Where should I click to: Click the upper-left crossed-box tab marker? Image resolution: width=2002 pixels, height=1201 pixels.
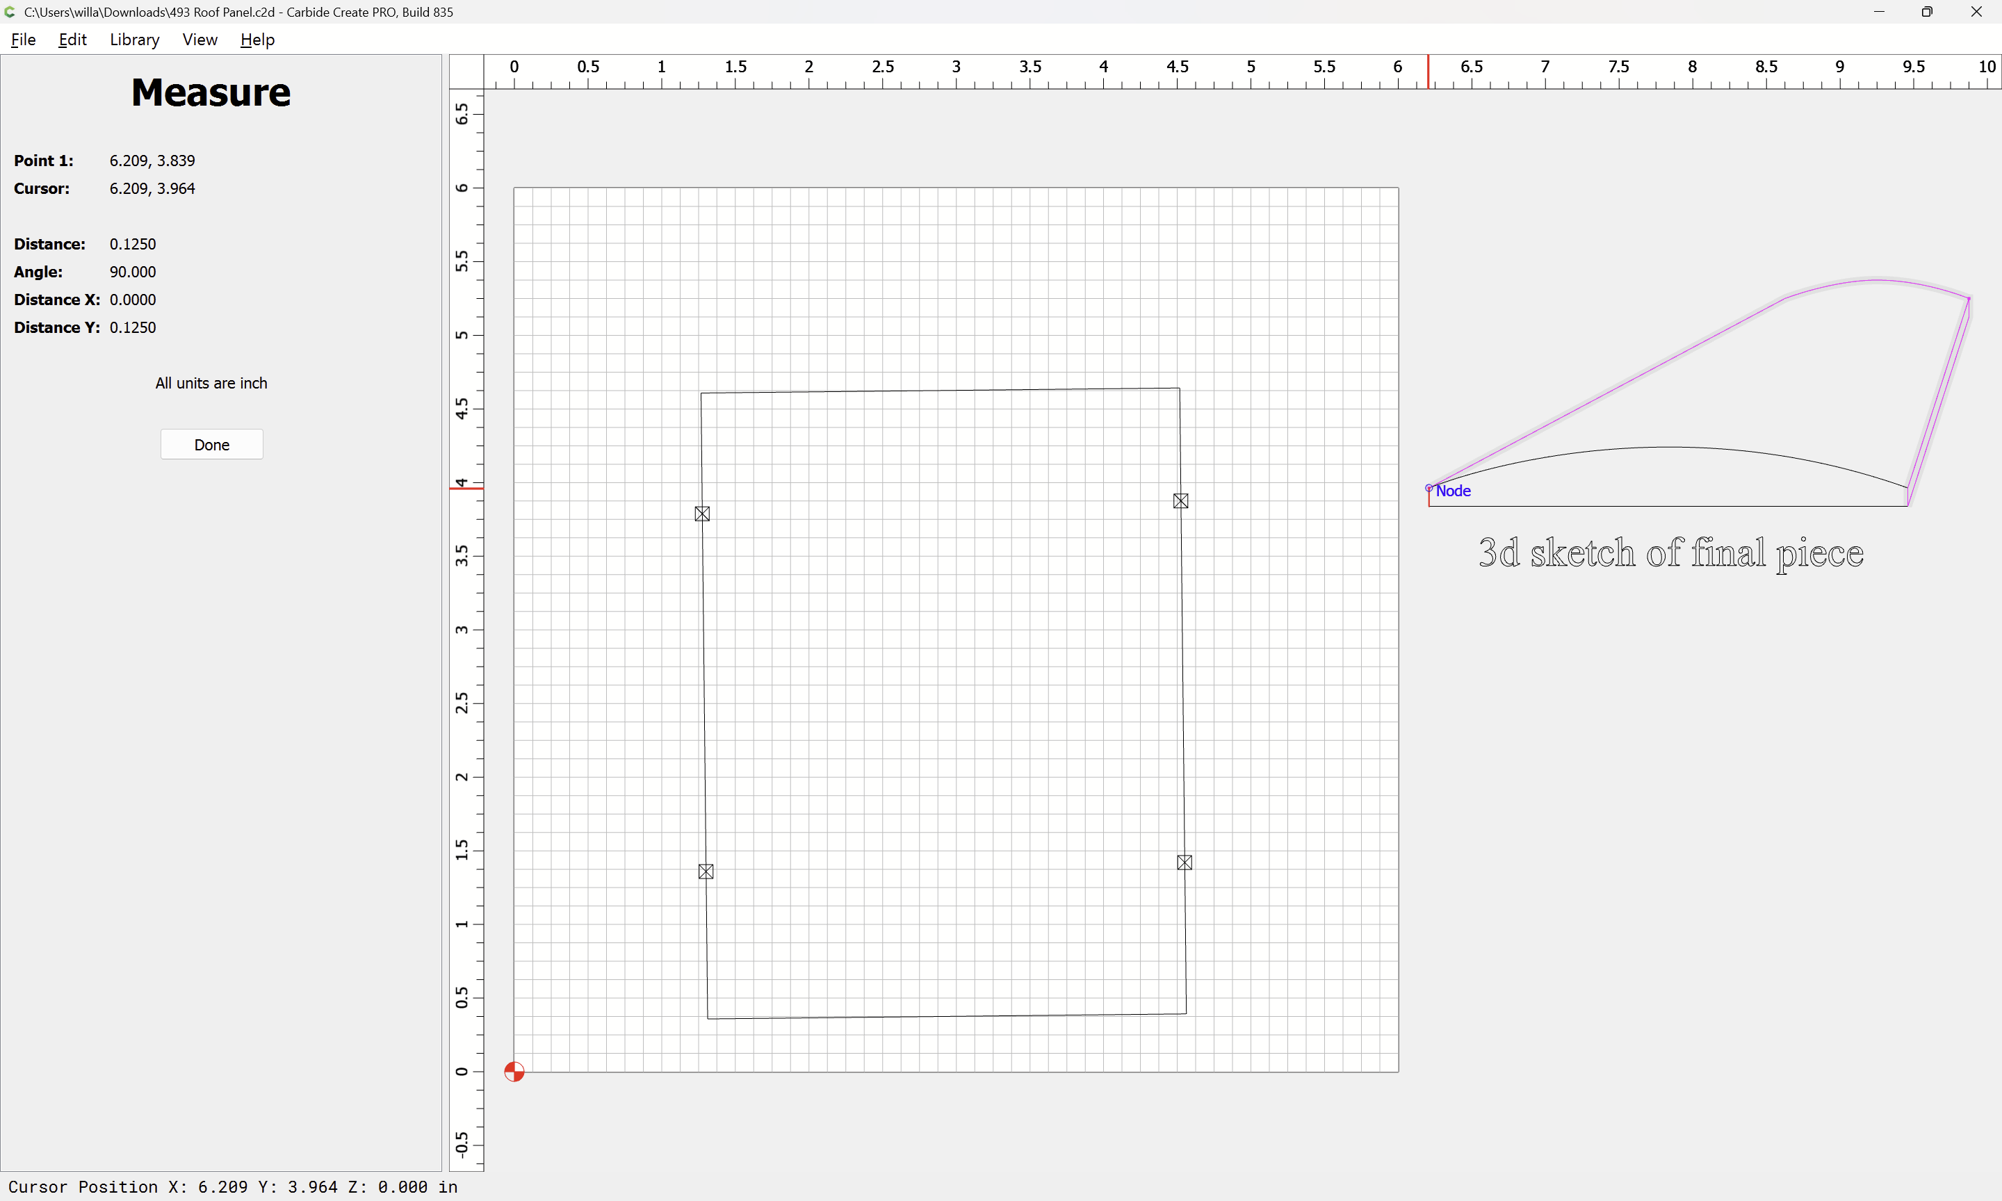pos(701,514)
